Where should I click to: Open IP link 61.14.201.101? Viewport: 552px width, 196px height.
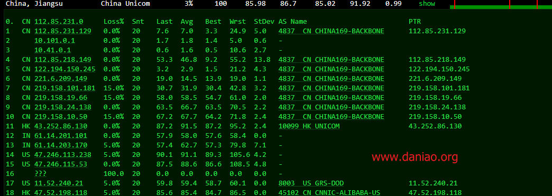(61, 135)
